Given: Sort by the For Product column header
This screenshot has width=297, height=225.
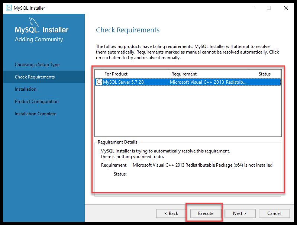Looking at the screenshot, I should click(135, 74).
